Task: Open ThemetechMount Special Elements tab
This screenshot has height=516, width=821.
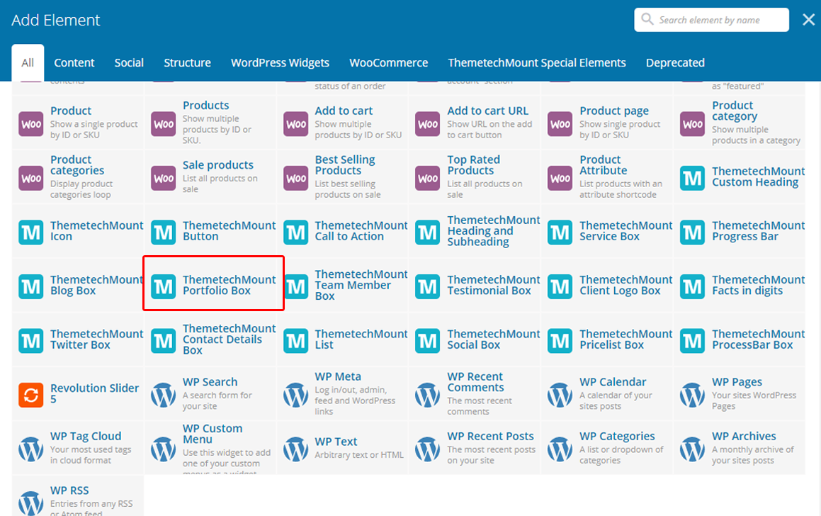Action: (x=536, y=63)
